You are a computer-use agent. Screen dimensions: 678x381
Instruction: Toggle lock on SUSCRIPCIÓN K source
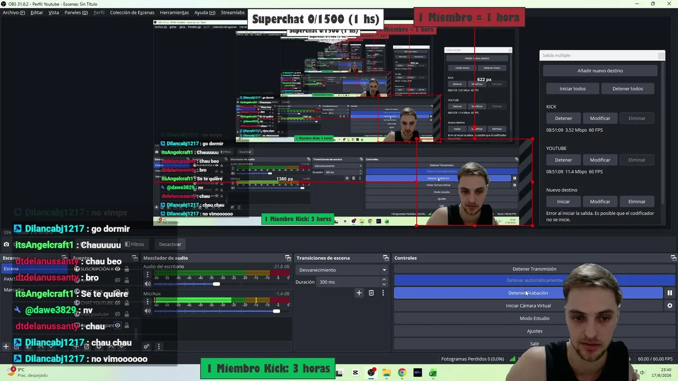[127, 269]
